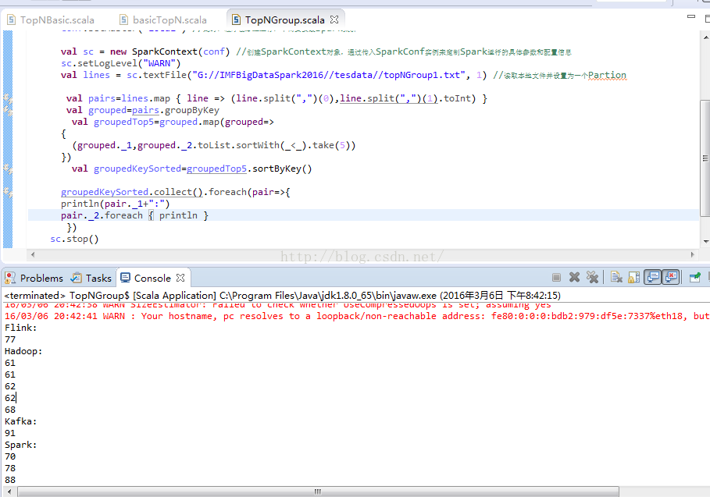Click gutter marker beside groupedKeySorted declaration
This screenshot has width=710, height=497.
pyautogui.click(x=8, y=169)
